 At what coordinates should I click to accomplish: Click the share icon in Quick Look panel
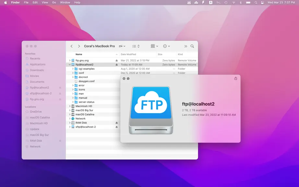(236, 79)
